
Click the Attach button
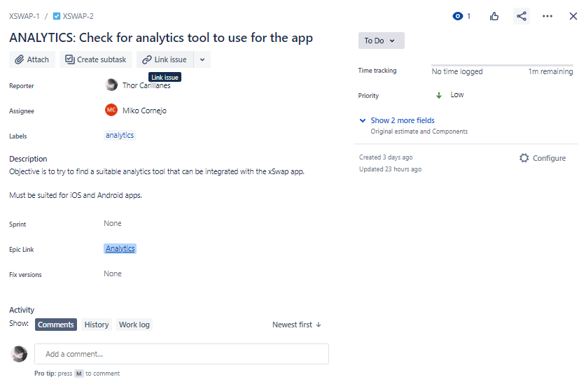click(x=32, y=59)
